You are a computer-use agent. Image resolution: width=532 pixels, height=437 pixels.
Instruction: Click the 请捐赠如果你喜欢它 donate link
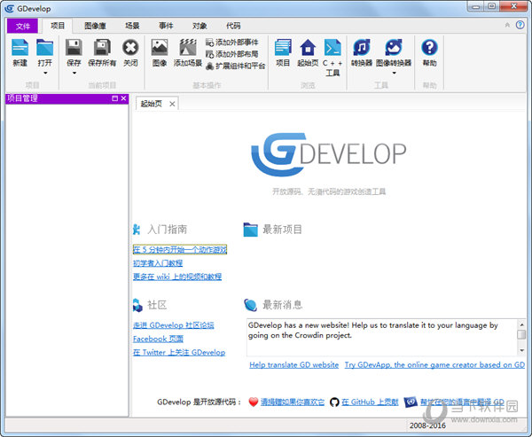click(x=293, y=402)
